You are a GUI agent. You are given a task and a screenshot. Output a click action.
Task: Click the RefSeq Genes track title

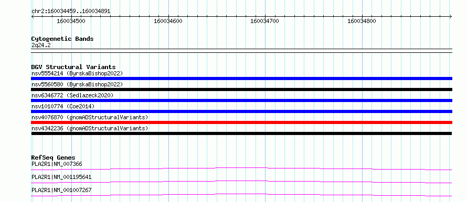pyautogui.click(x=54, y=158)
